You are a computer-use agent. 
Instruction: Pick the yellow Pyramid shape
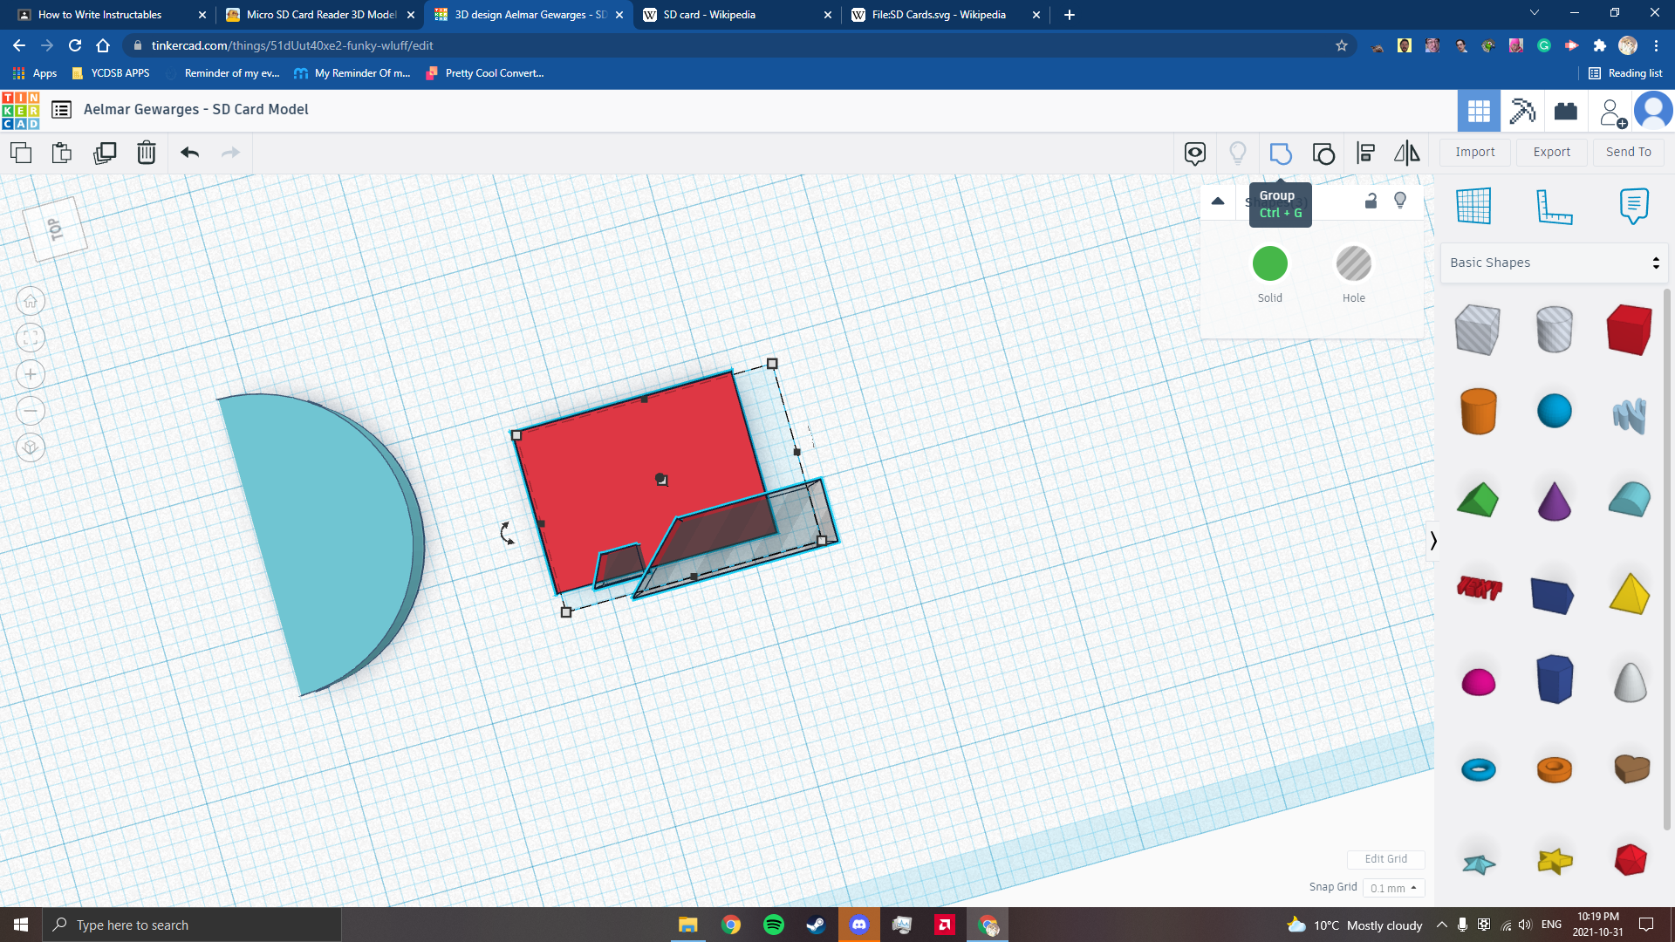coord(1629,593)
